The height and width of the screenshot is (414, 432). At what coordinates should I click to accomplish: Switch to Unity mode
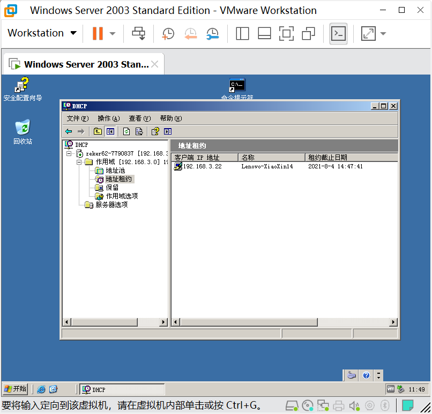308,34
